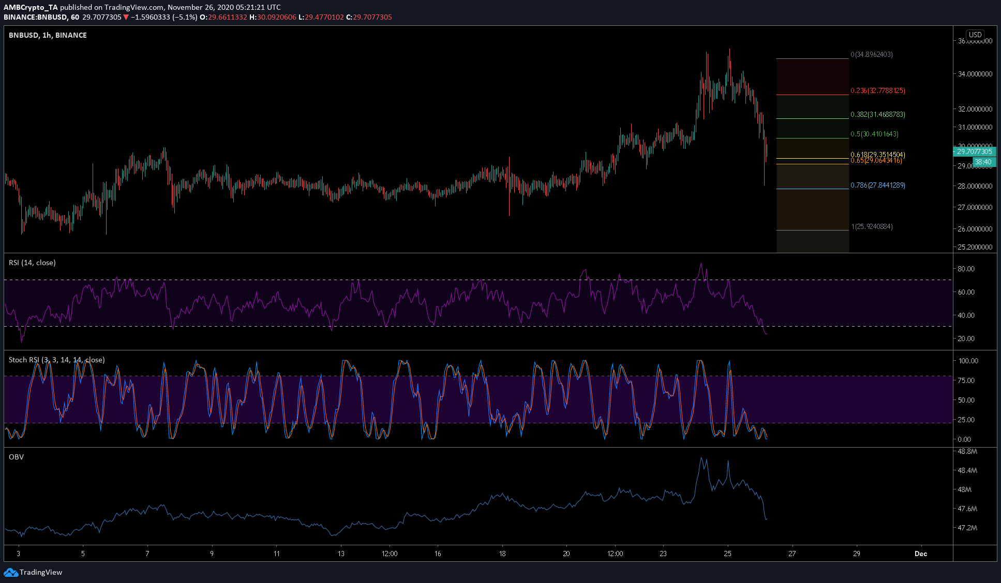This screenshot has width=1001, height=583.
Task: Click the 34.0000000 price axis label
Action: [975, 74]
